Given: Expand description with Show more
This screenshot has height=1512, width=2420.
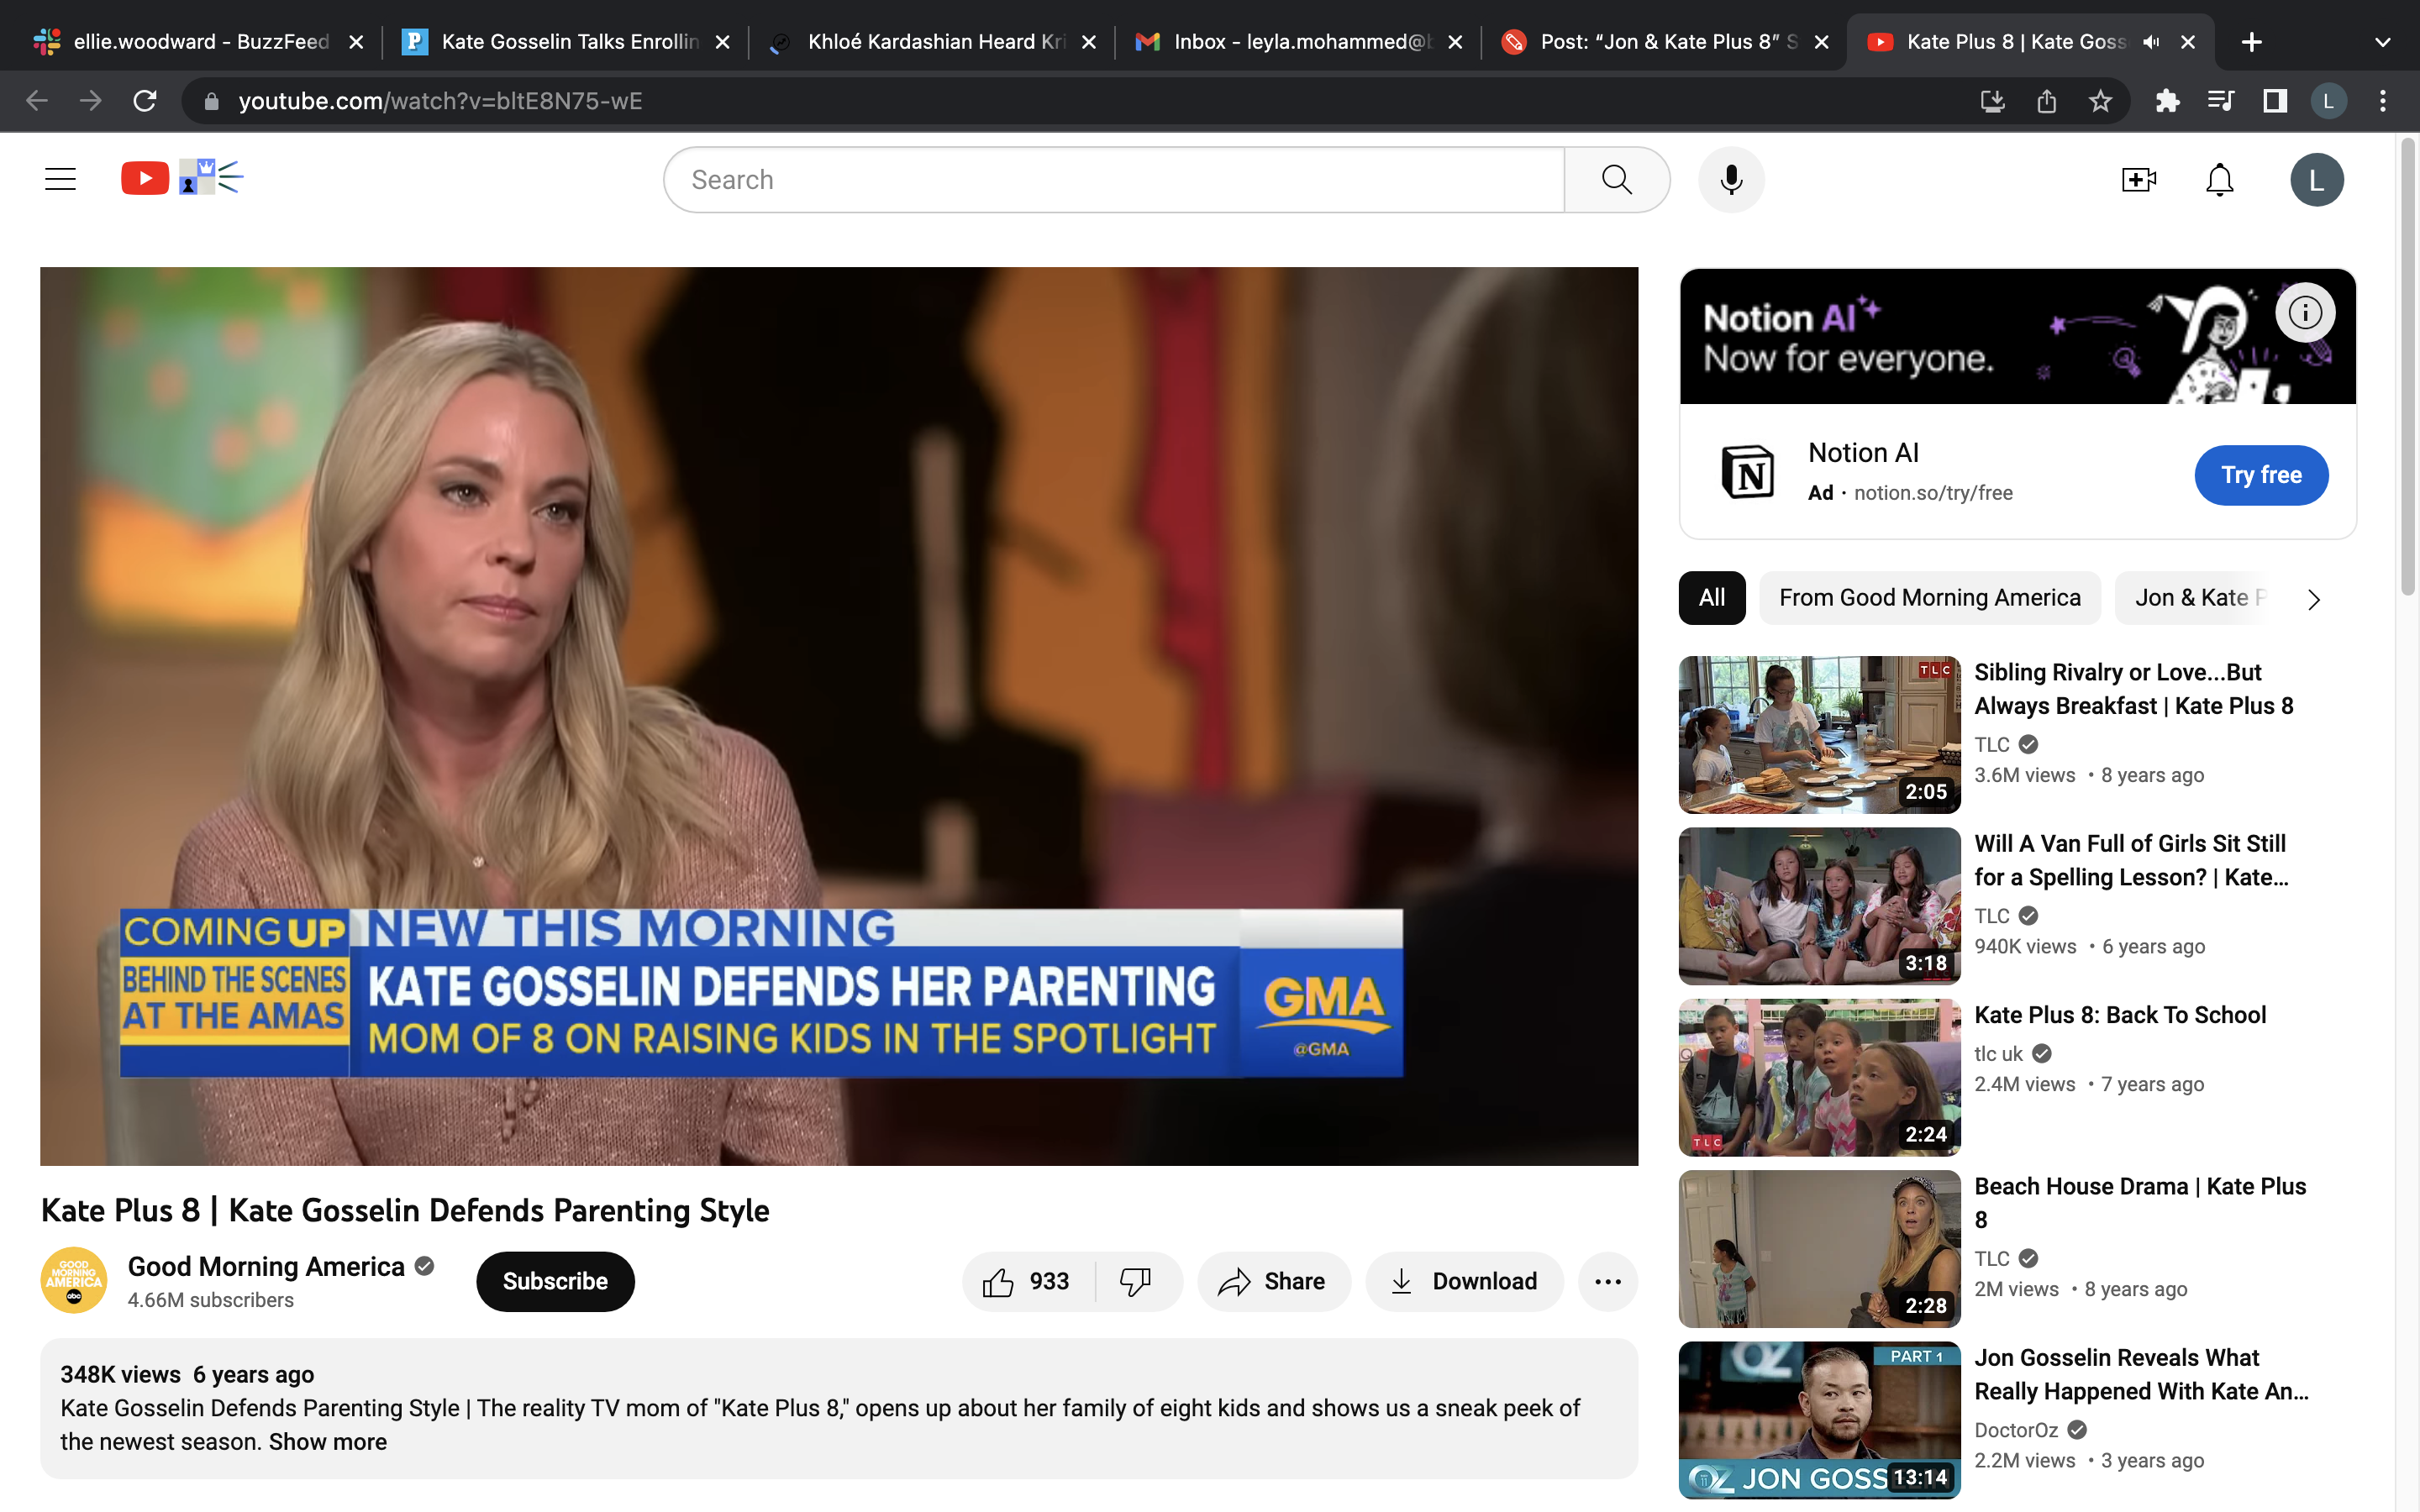Looking at the screenshot, I should (328, 1442).
